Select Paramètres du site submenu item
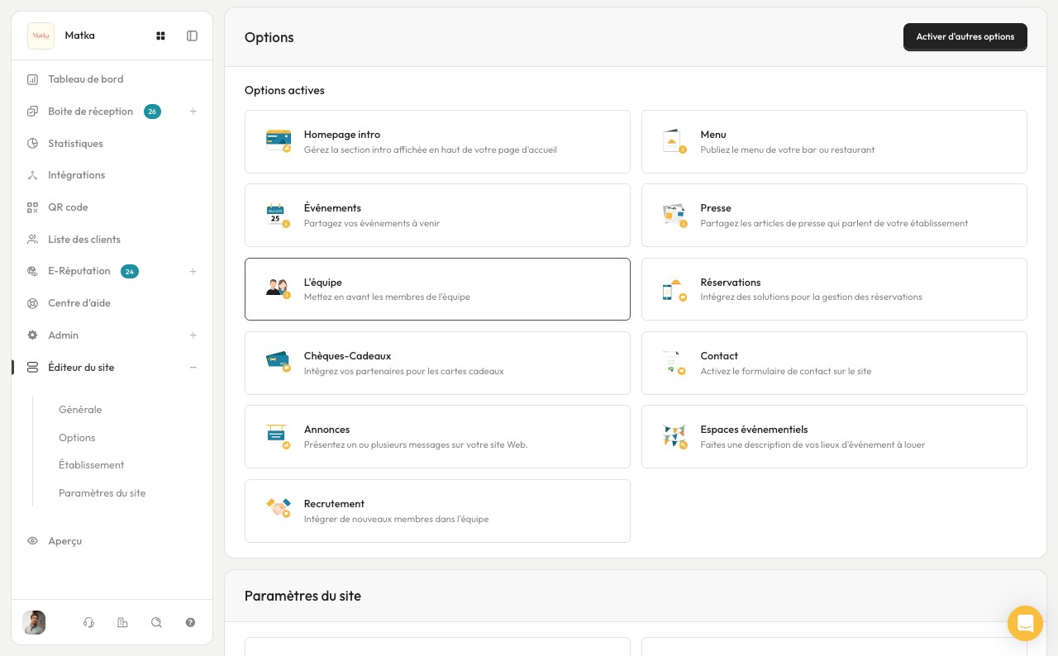 102,493
